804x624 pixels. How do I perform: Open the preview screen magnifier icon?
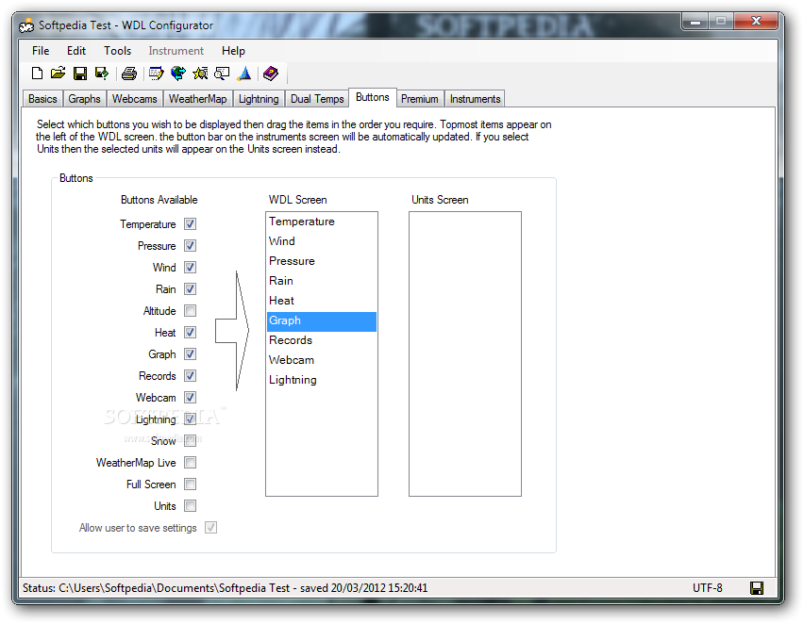[222, 74]
